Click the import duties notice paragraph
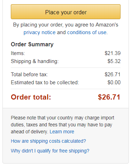The height and width of the screenshot is (165, 131). click(x=62, y=125)
